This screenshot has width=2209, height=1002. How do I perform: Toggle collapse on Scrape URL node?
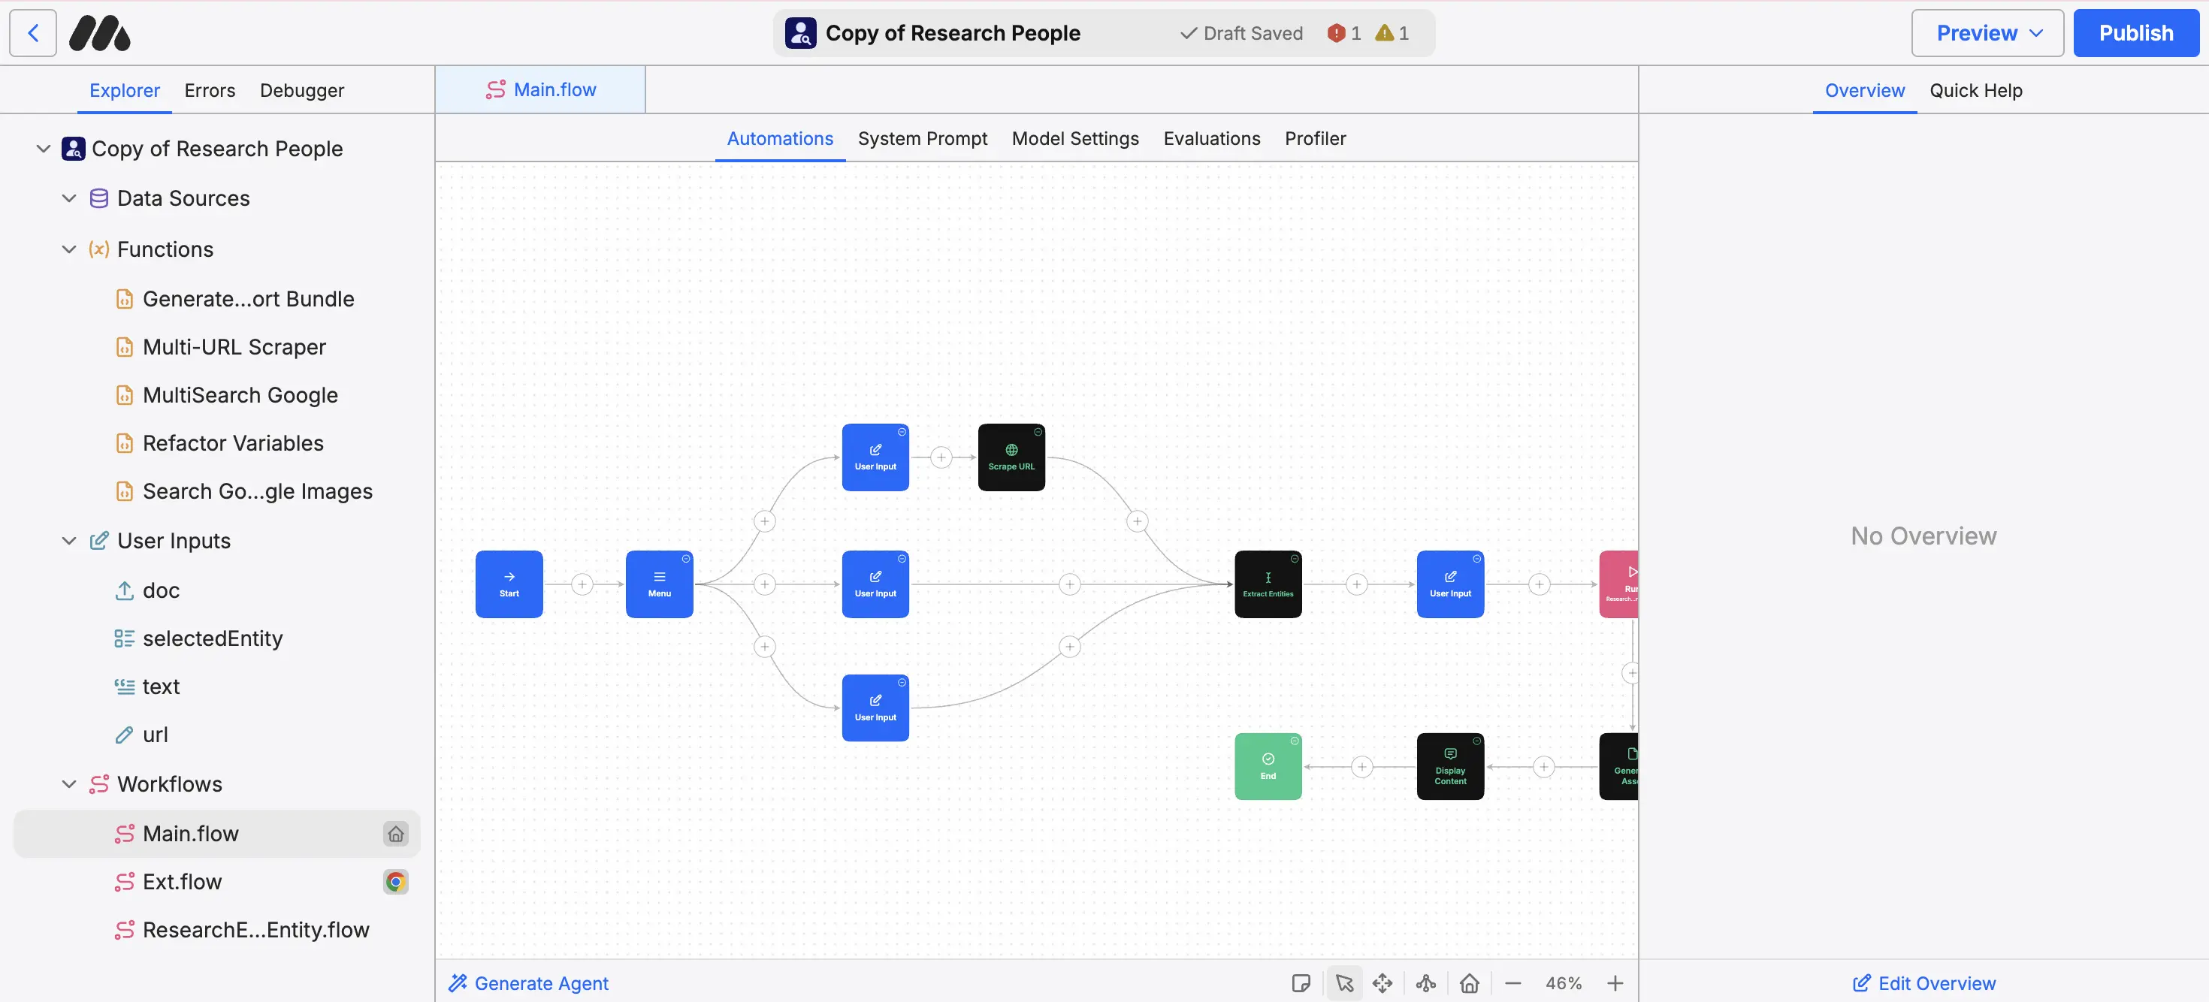click(x=1038, y=432)
